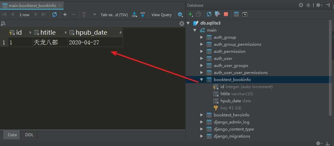
Task: Go to last page of rows
Action: click(44, 14)
